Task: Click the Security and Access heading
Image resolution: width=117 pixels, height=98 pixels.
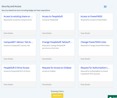Action: (11, 6)
